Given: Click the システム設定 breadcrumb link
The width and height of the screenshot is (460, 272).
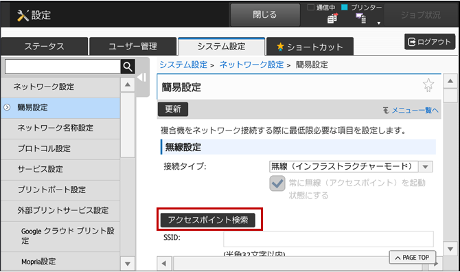Looking at the screenshot, I should [x=183, y=65].
